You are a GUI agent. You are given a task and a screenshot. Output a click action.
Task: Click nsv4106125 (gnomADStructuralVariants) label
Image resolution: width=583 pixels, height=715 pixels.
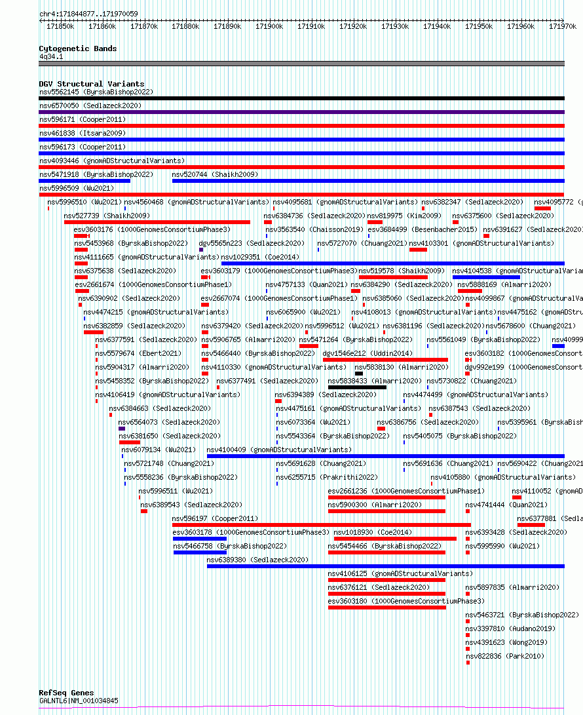click(x=401, y=573)
